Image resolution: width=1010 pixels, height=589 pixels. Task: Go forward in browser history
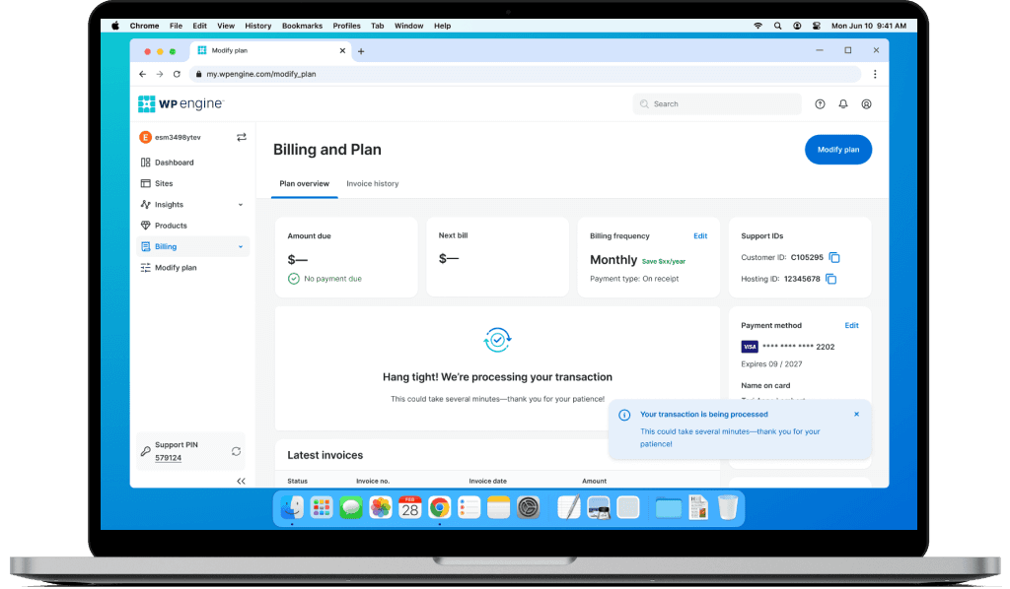tap(160, 74)
